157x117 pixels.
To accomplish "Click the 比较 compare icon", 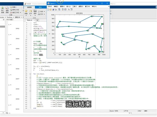I will pos(39,11).
